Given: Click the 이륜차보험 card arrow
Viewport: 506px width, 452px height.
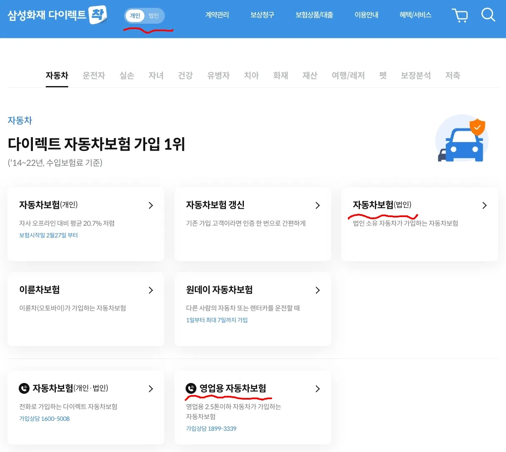Looking at the screenshot, I should coord(151,290).
